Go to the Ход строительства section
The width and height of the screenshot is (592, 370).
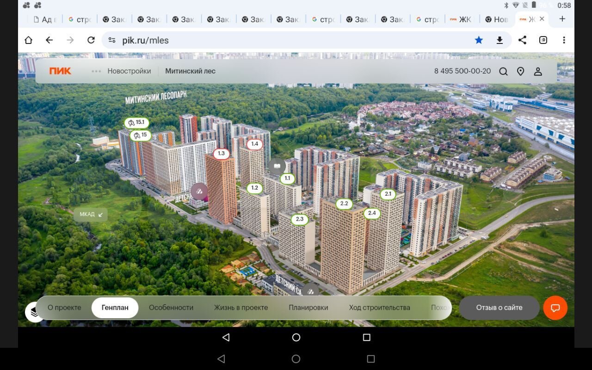point(380,308)
